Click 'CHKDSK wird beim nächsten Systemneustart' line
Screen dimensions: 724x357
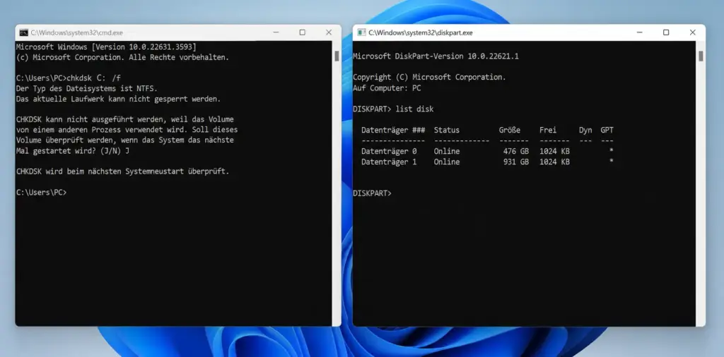coord(122,171)
